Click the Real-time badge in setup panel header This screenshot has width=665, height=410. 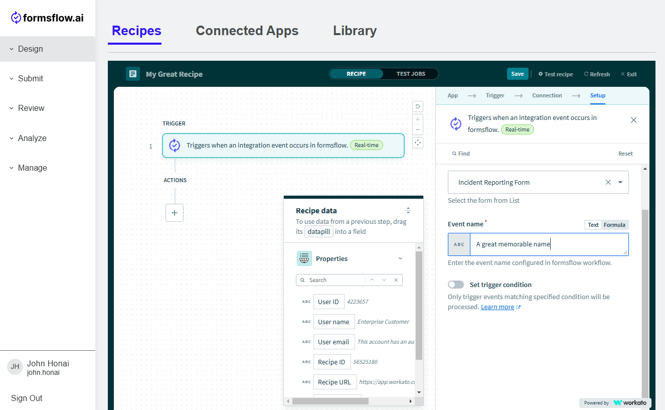518,129
